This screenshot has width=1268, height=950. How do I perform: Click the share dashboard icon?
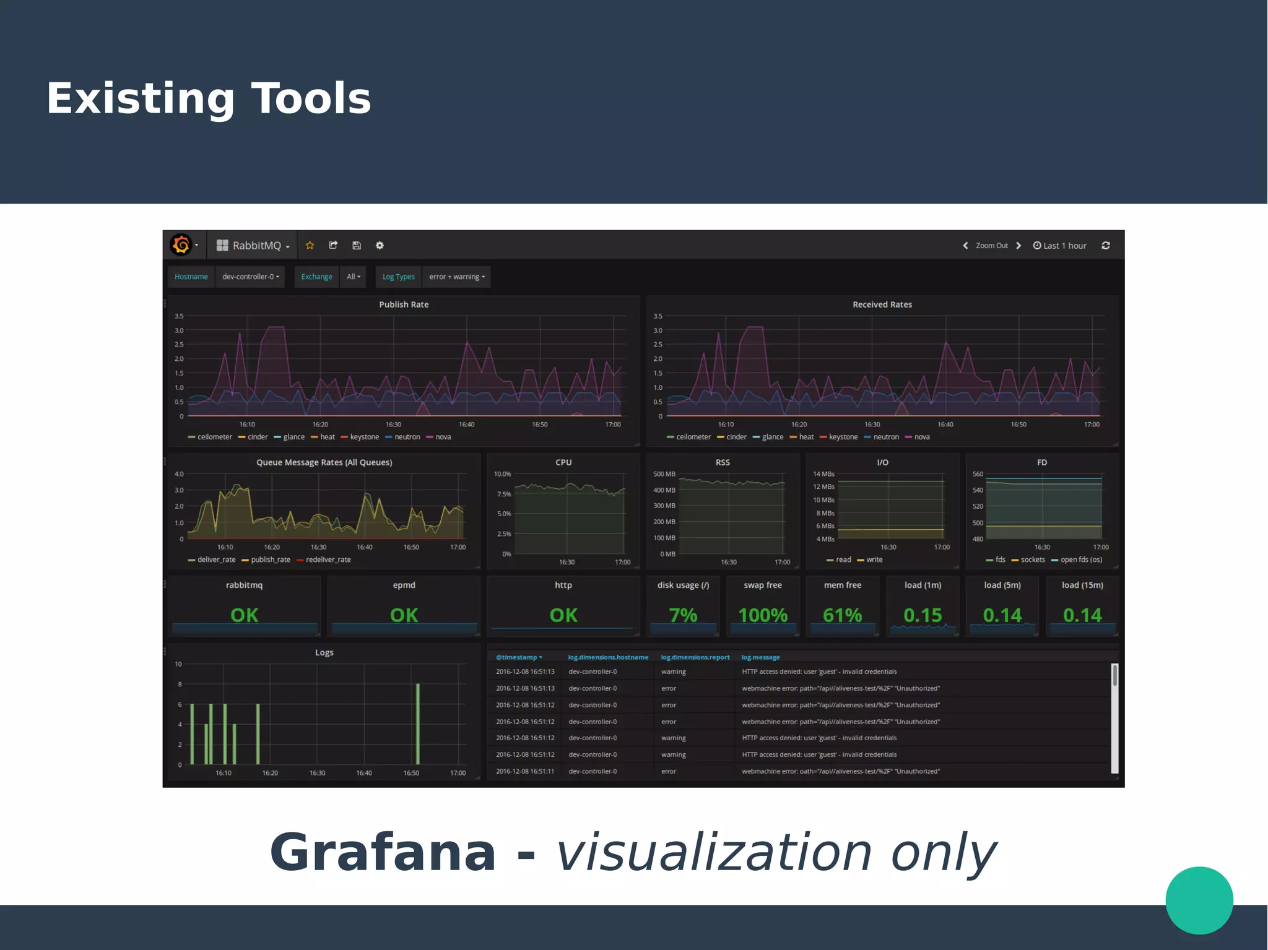click(x=333, y=246)
